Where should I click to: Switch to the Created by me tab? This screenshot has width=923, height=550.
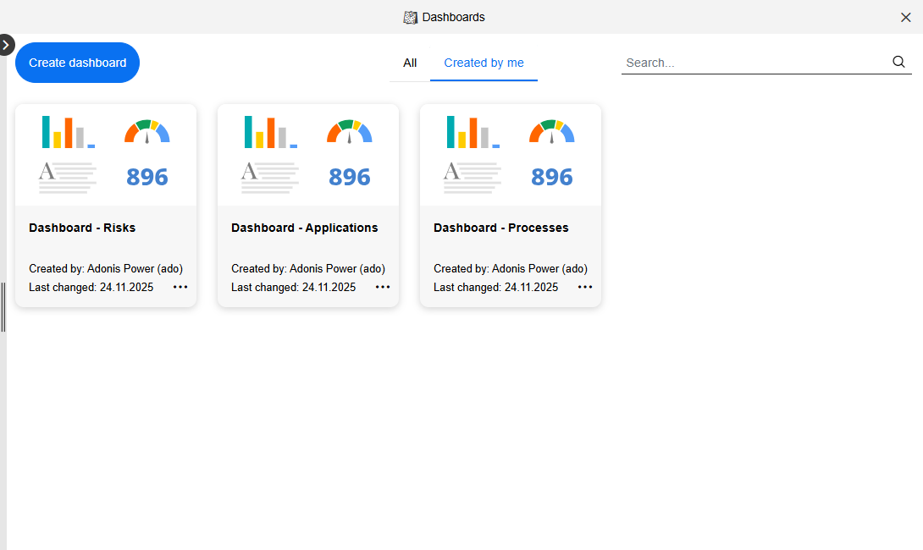click(x=484, y=63)
